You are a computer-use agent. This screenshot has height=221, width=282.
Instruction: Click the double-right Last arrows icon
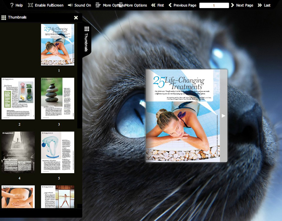pos(260,5)
